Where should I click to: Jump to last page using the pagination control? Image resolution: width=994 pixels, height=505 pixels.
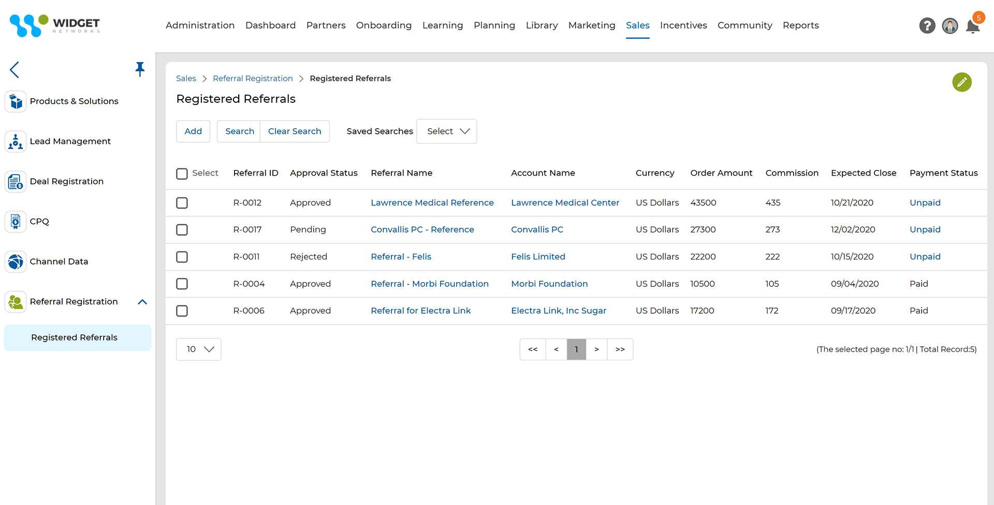point(620,349)
